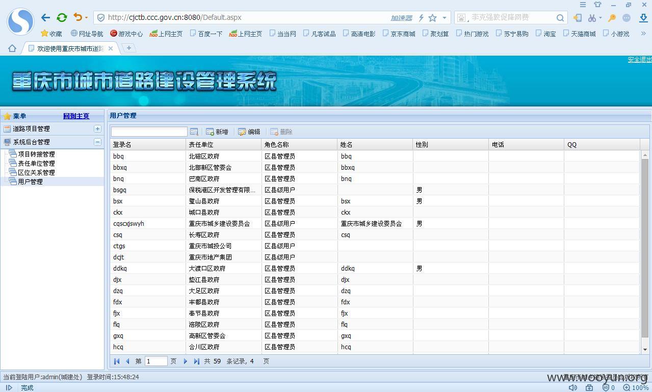Click the browser back arrow

(x=45, y=17)
